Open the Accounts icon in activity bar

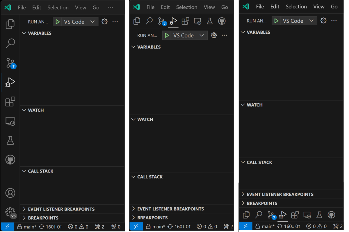coord(10,193)
